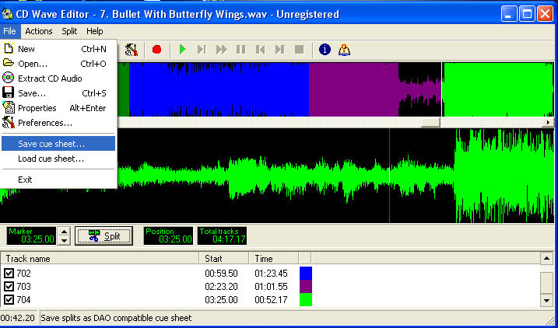Click the red marker line in waveform
Image resolution: width=558 pixels, height=328 pixels.
click(x=389, y=176)
